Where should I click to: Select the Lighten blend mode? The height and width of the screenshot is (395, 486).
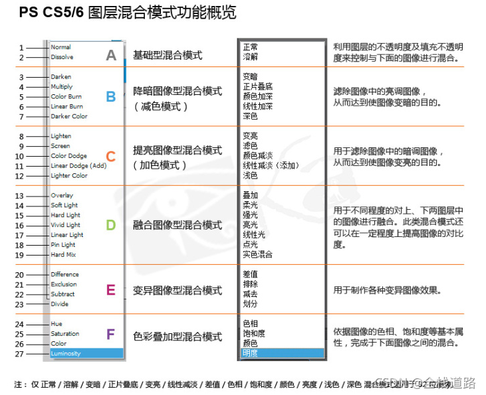(x=61, y=136)
